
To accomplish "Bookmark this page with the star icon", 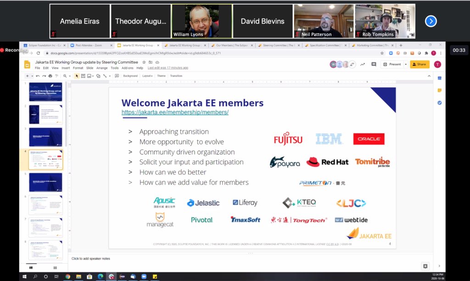I will 382,53.
